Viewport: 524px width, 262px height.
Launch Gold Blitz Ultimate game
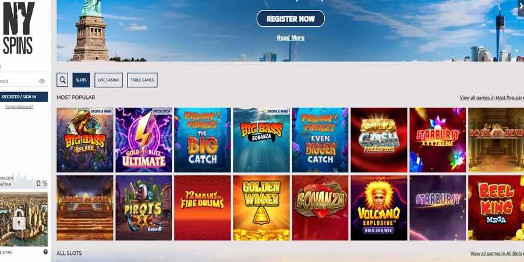click(144, 140)
